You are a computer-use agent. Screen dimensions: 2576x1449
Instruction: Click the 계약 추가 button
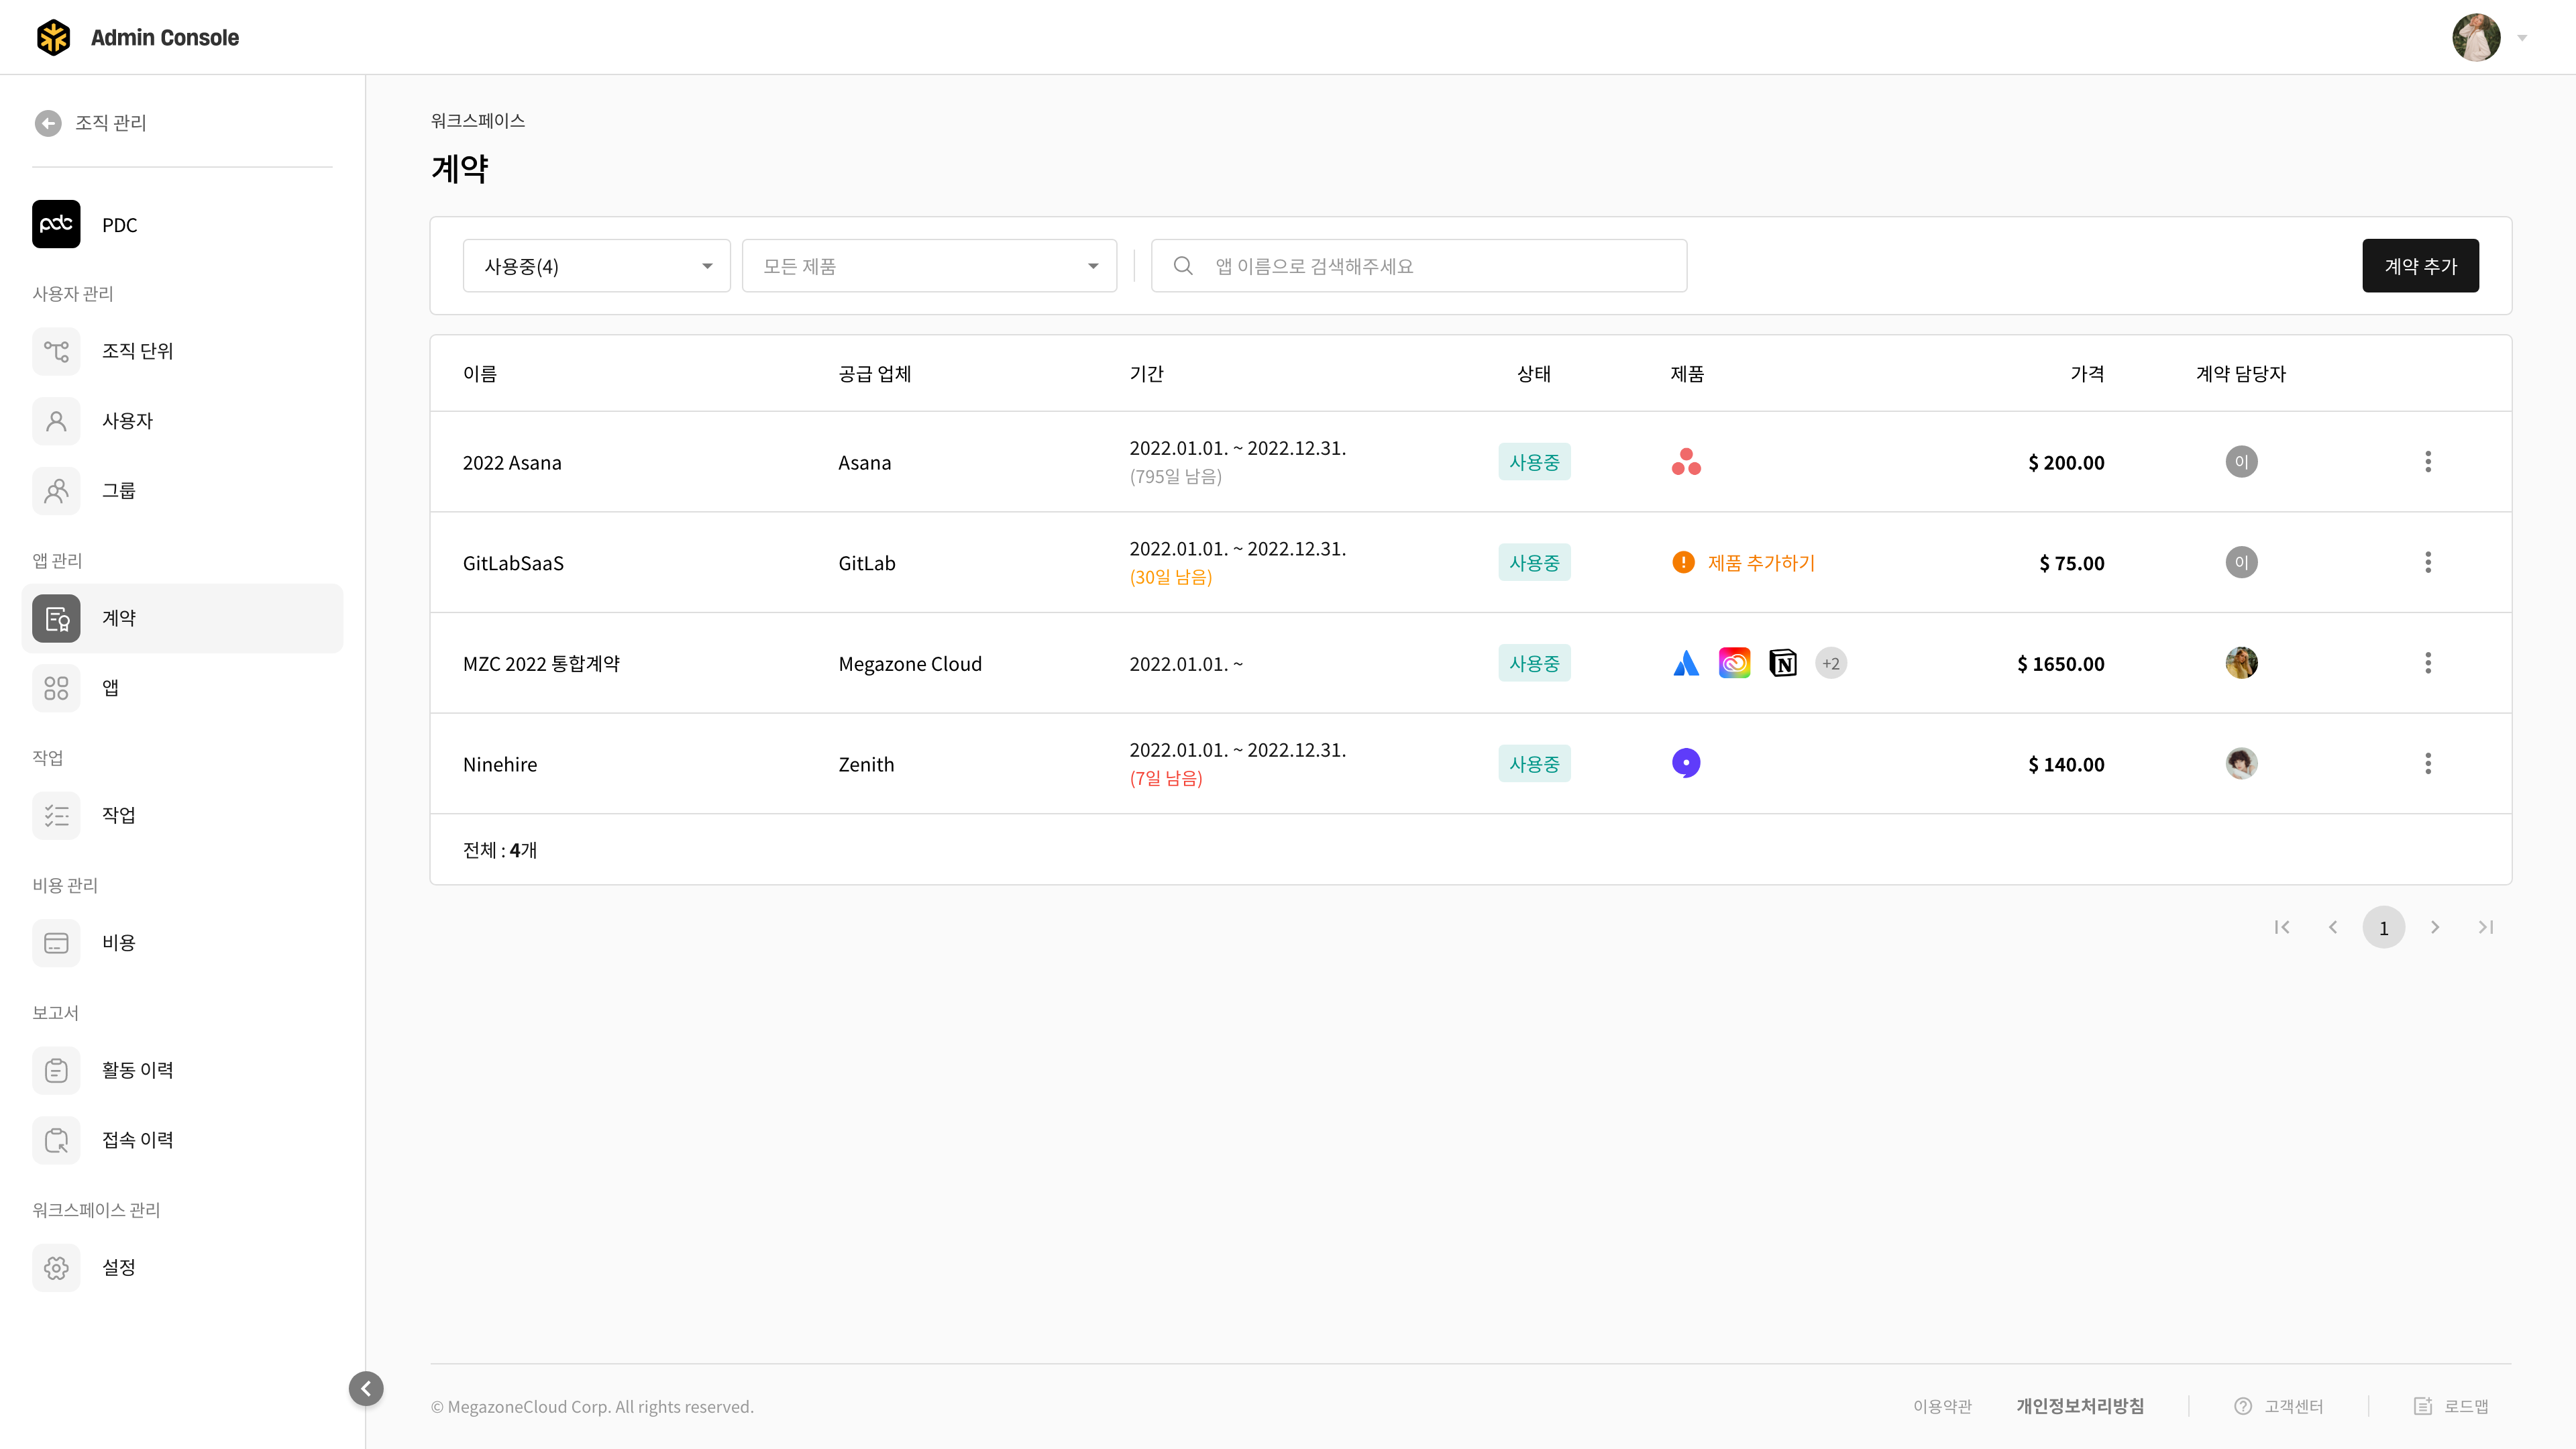(2420, 266)
